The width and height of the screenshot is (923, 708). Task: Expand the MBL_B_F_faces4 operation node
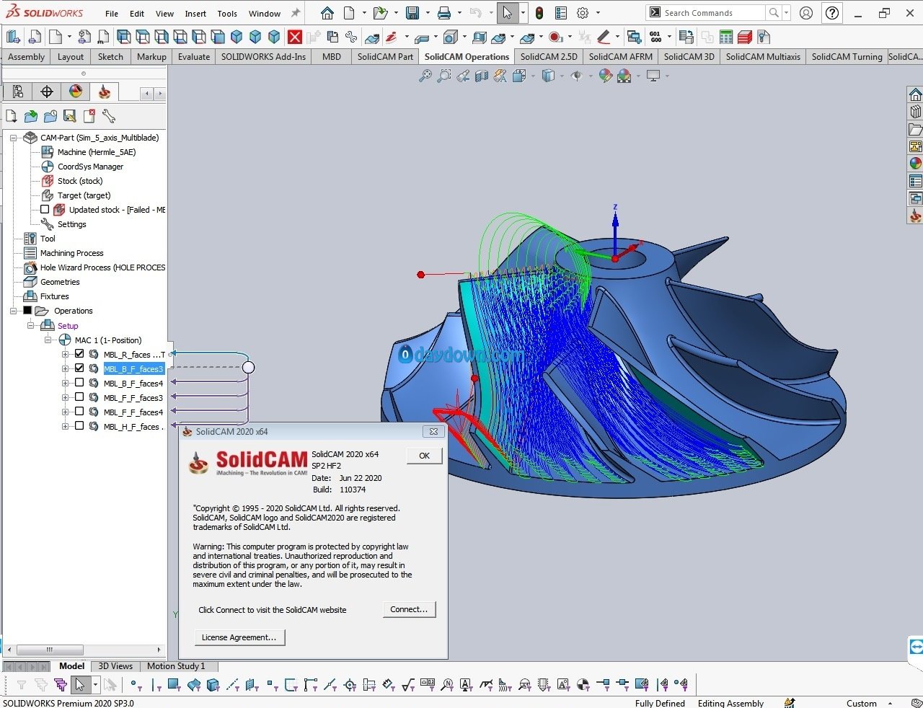click(x=65, y=383)
